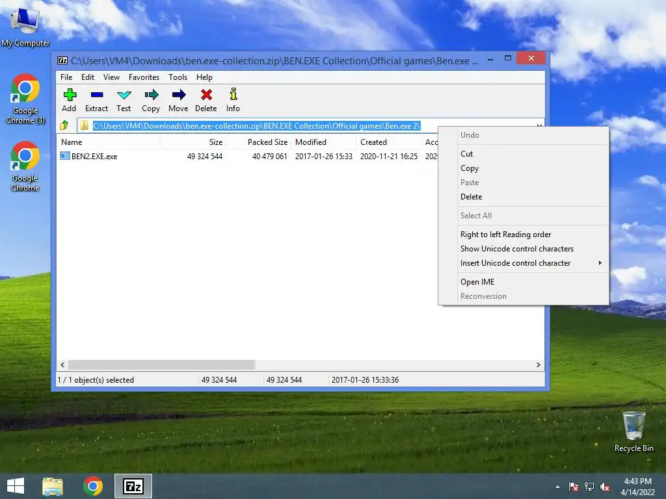Open the Edit menu
Screen dimensions: 666x499
point(88,77)
